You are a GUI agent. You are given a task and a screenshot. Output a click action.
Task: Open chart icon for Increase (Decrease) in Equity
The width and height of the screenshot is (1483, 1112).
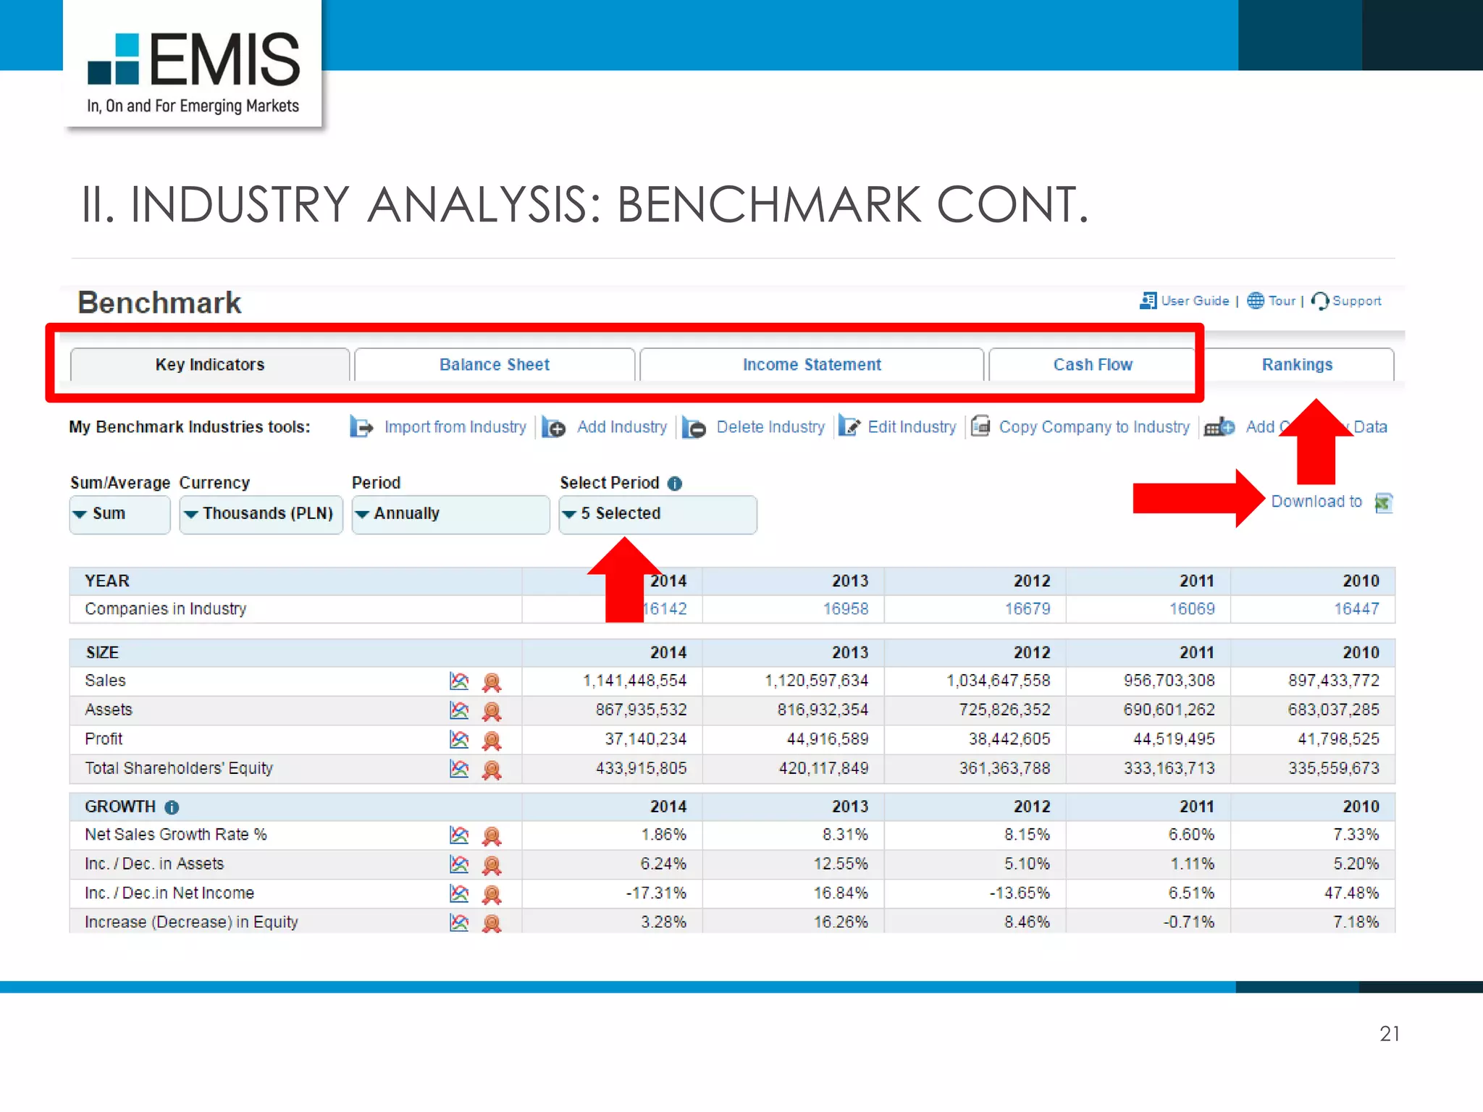point(459,922)
